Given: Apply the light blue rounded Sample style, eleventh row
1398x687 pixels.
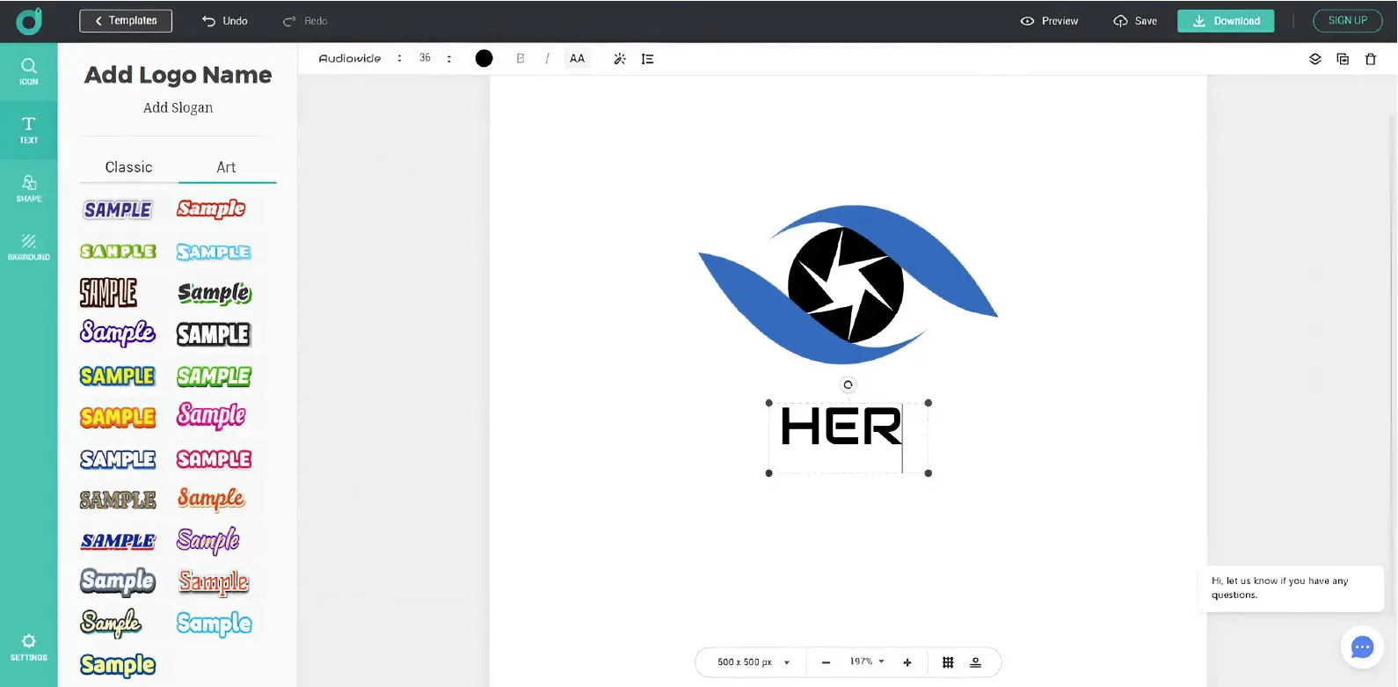Looking at the screenshot, I should (214, 624).
